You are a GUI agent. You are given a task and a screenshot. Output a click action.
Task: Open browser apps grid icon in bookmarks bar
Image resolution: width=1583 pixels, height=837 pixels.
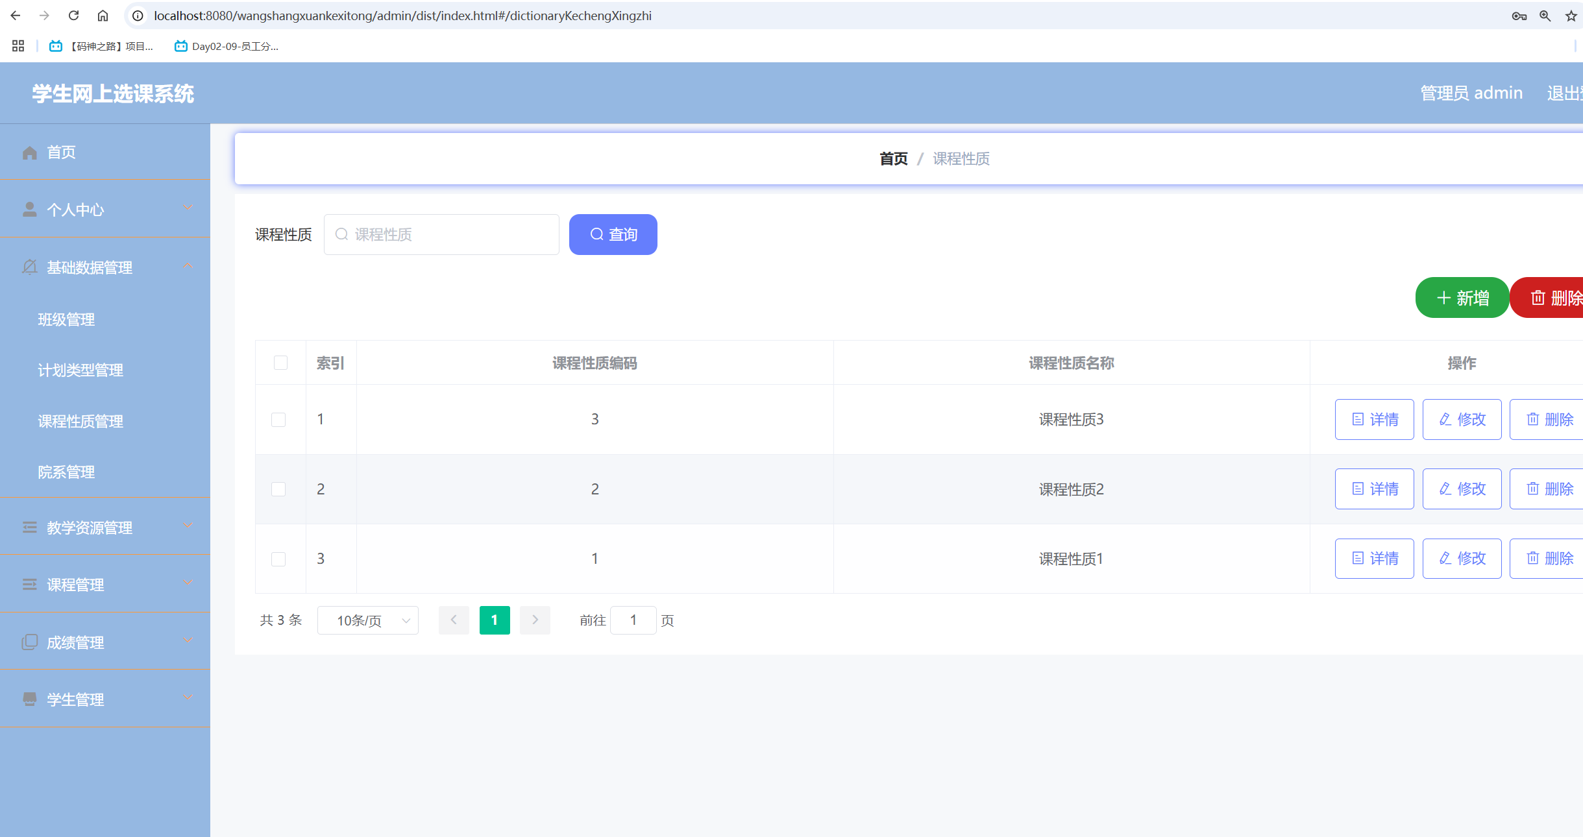coord(18,46)
